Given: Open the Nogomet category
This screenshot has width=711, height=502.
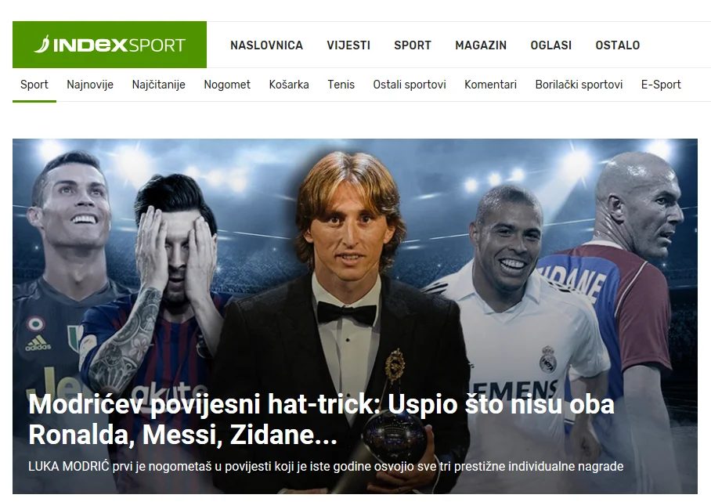Looking at the screenshot, I should [227, 85].
